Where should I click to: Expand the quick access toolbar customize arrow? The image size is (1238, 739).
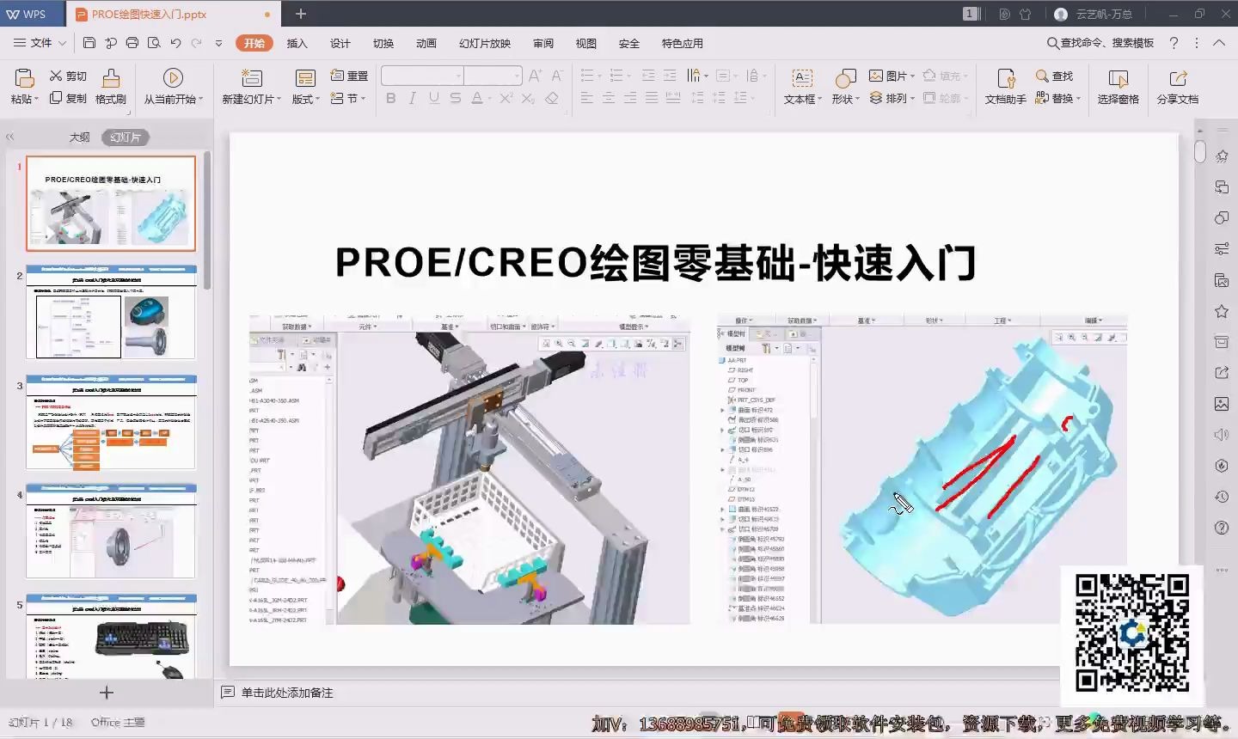point(218,43)
